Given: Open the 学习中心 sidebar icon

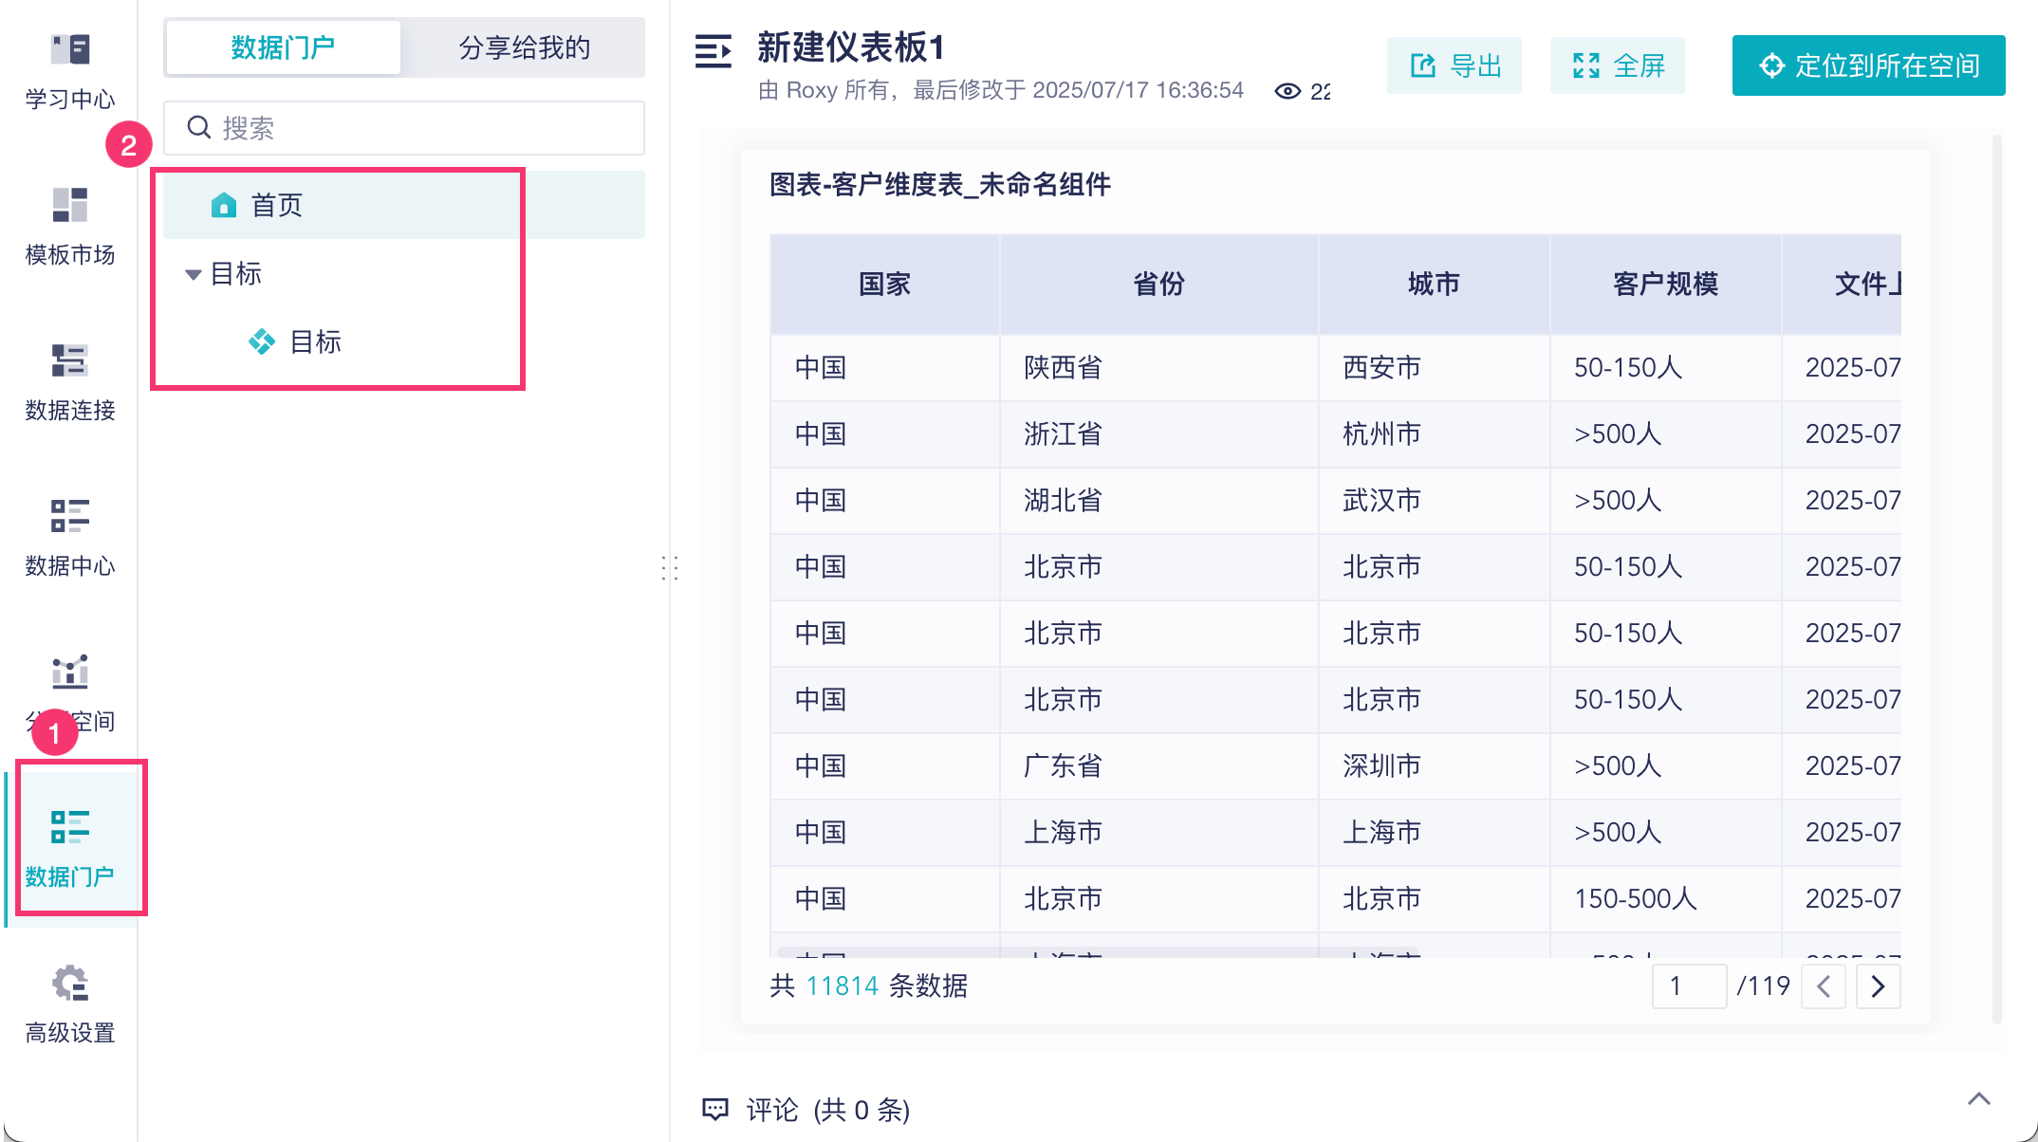Looking at the screenshot, I should pyautogui.click(x=70, y=50).
